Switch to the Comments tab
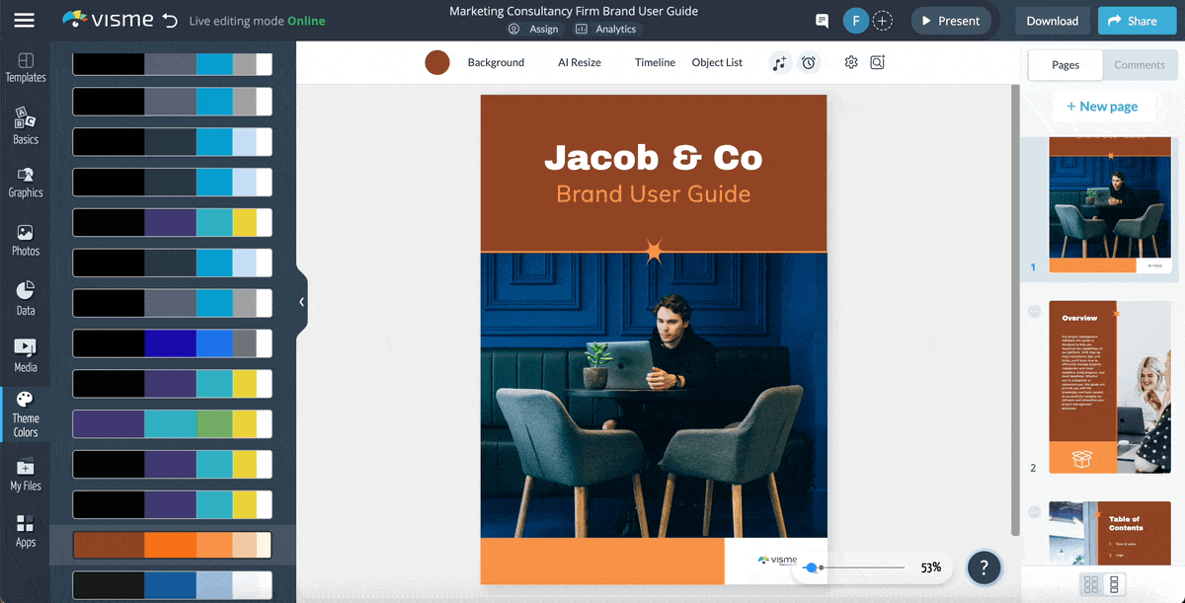Viewport: 1185px width, 603px height. [1140, 65]
